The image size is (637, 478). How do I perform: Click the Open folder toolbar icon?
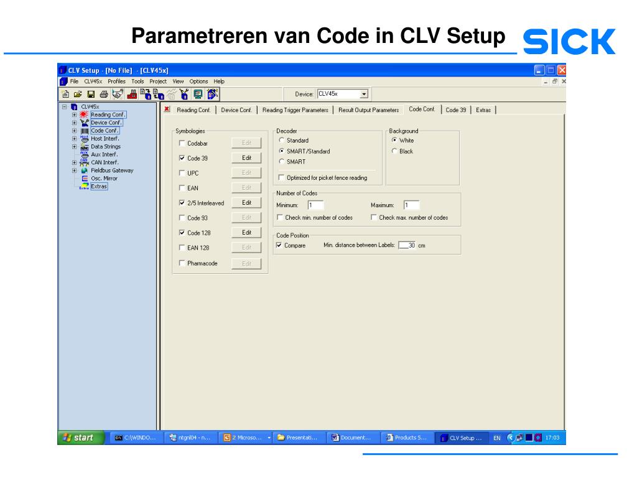[x=78, y=95]
